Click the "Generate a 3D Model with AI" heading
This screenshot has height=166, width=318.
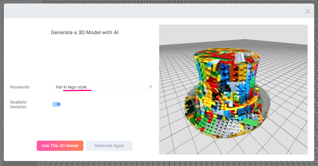click(x=84, y=32)
